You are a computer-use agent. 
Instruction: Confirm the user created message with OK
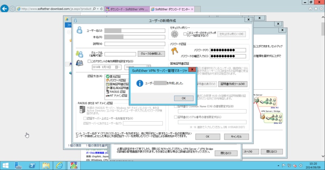[x=184, y=98]
